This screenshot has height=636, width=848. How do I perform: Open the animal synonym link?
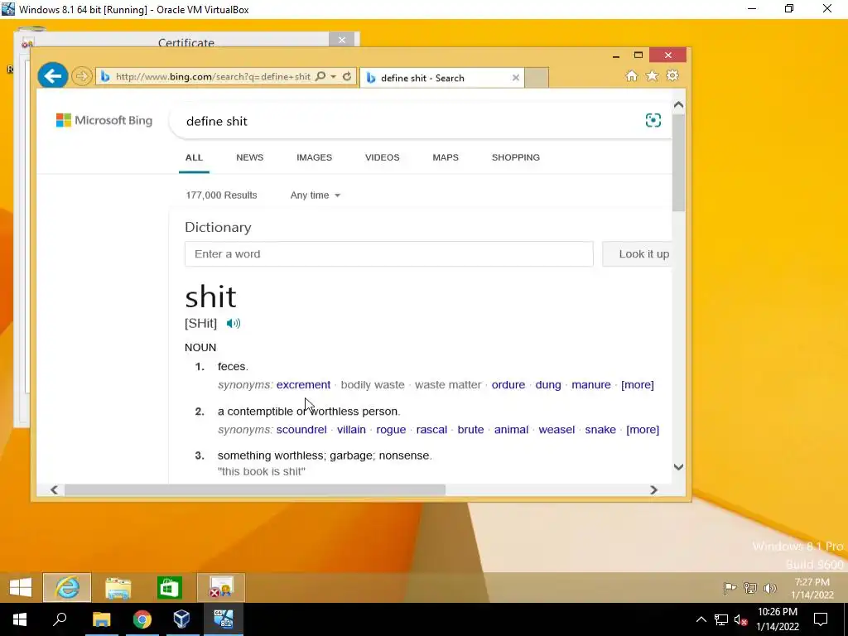point(511,430)
